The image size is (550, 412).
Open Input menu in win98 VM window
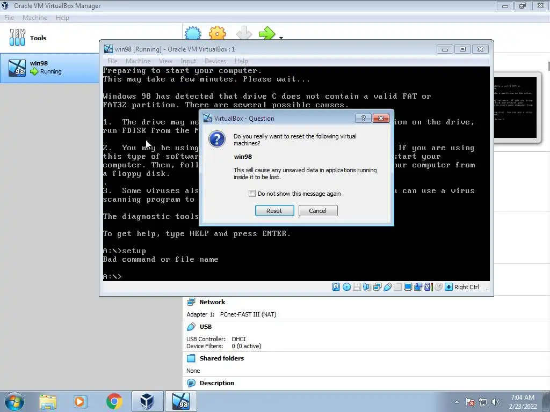(x=189, y=61)
